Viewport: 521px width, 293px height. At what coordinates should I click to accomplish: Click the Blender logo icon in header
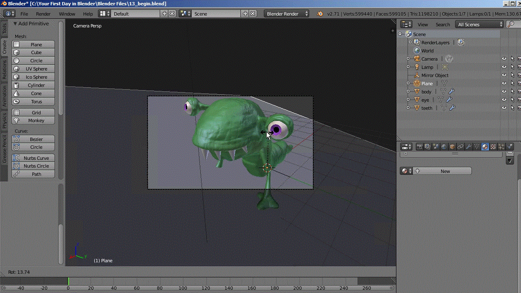point(320,14)
